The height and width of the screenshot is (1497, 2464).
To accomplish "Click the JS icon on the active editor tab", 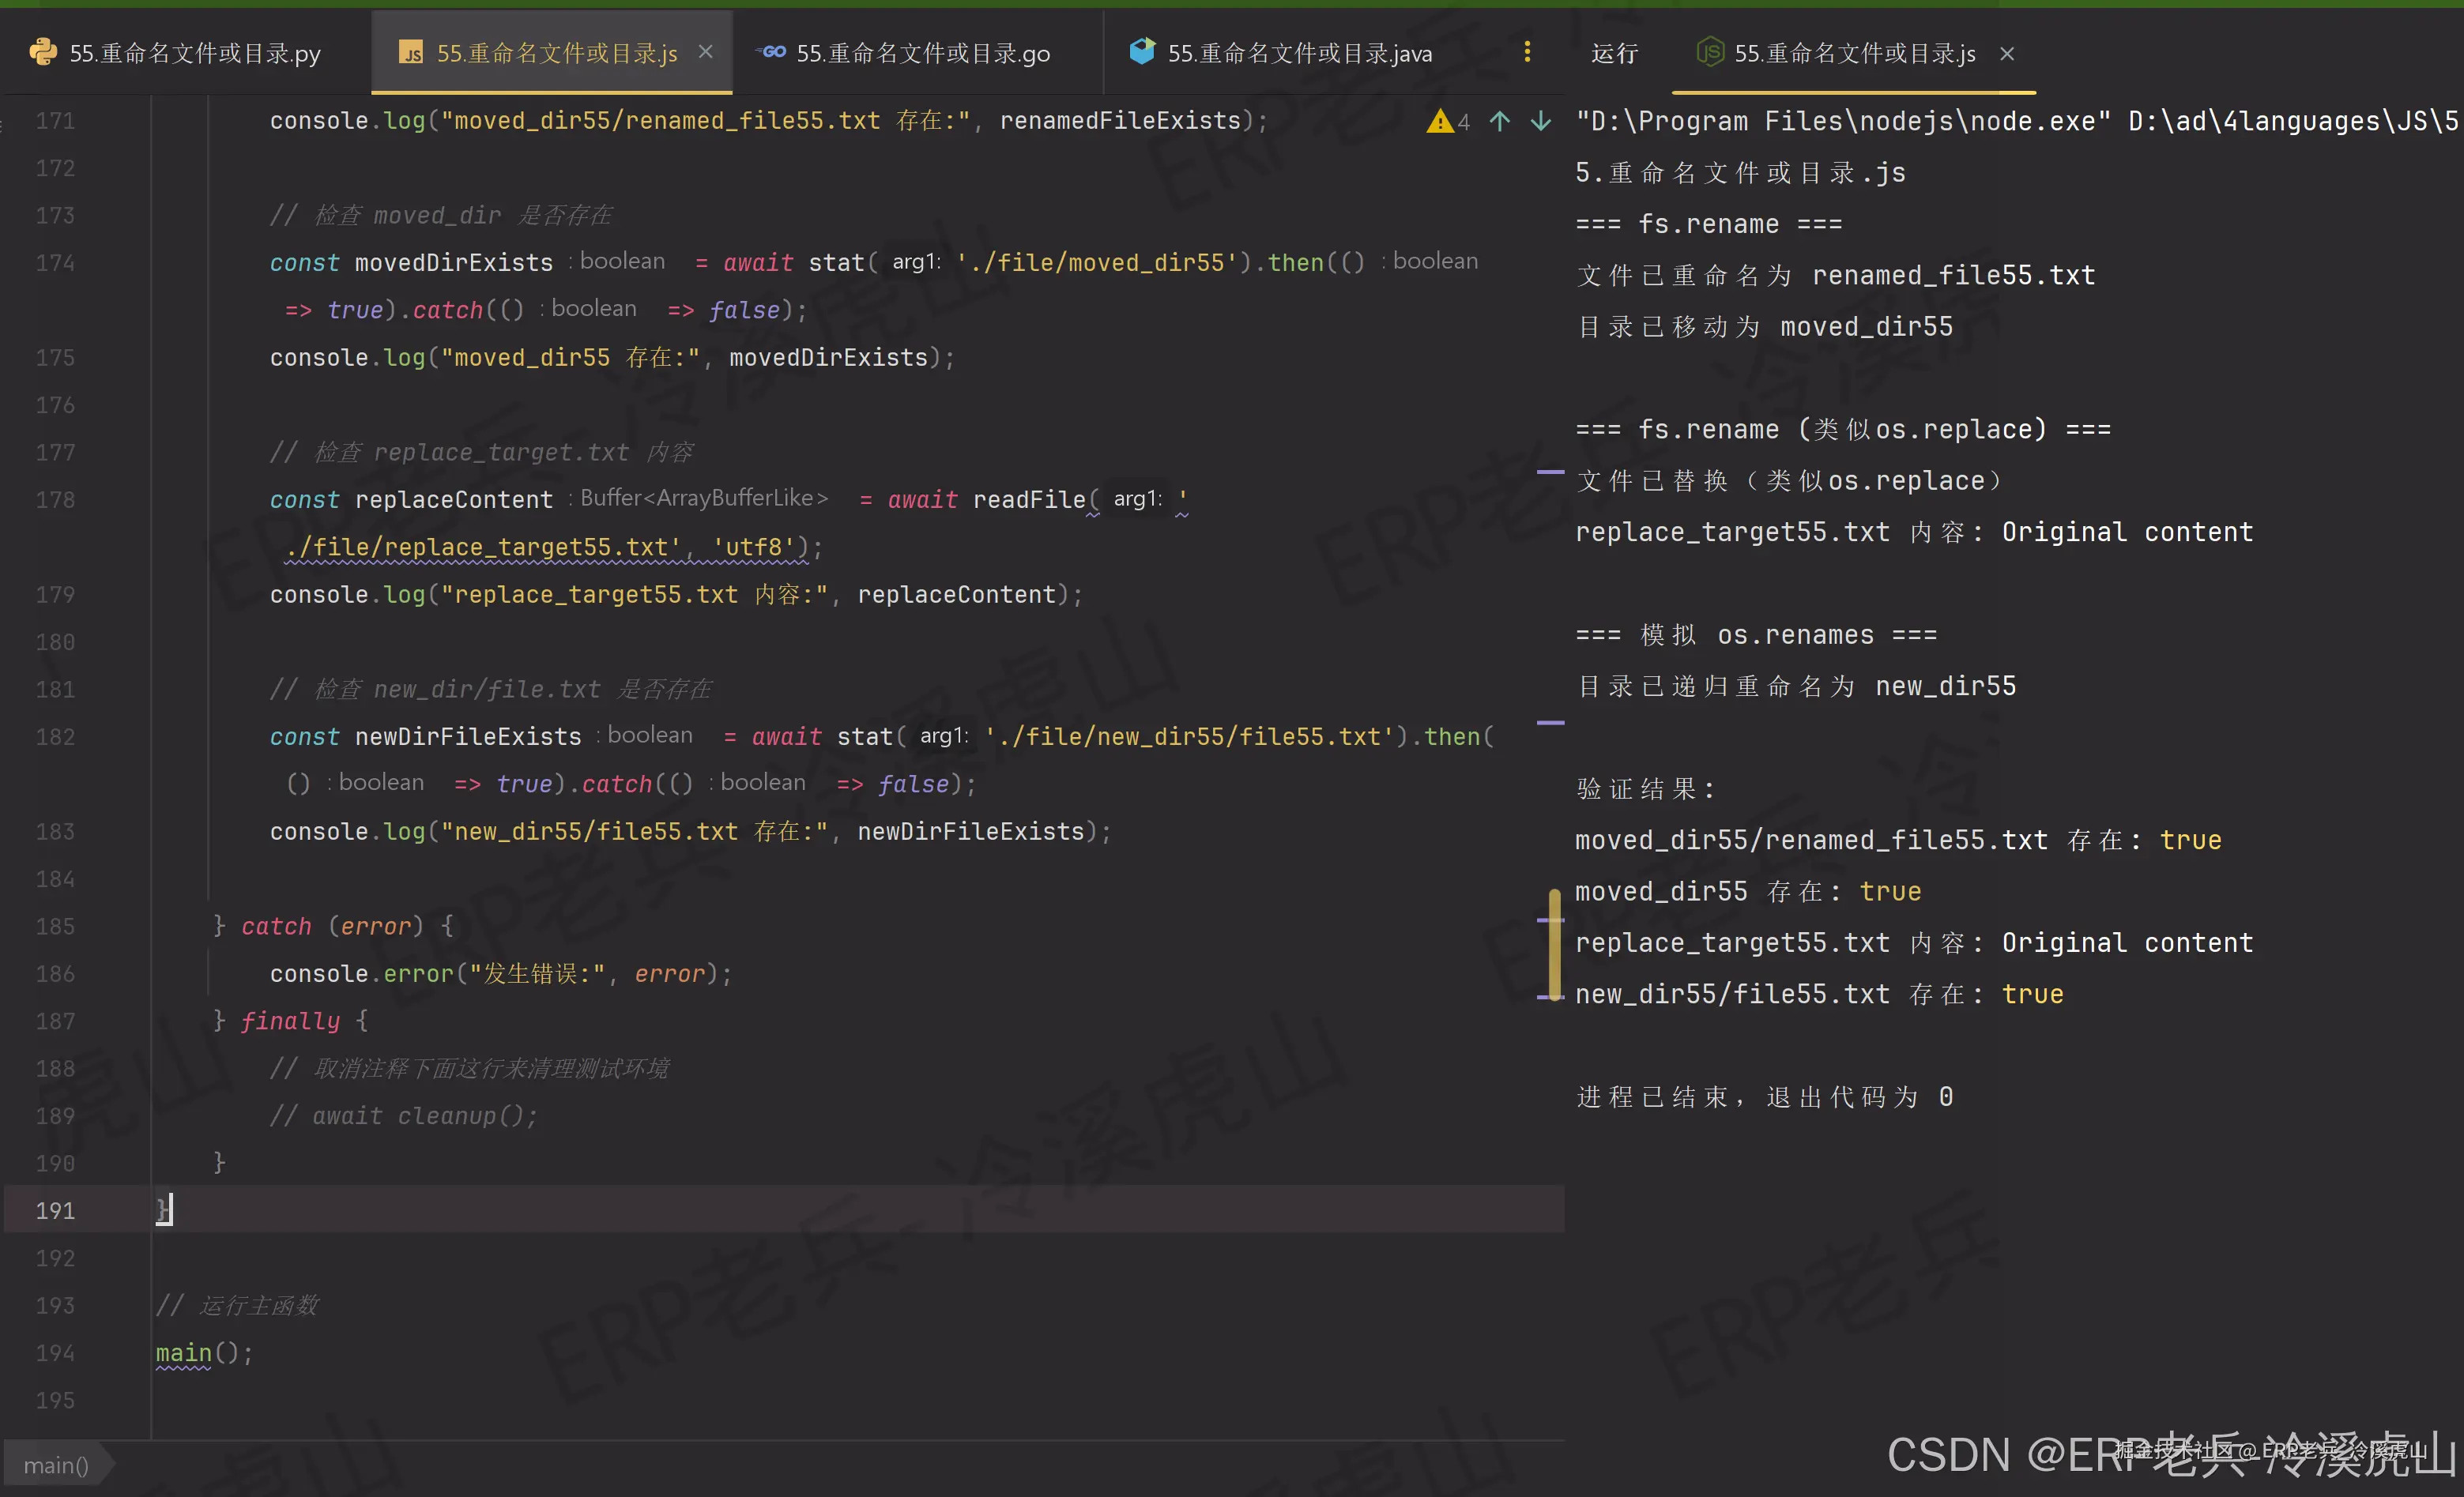I will coord(410,53).
